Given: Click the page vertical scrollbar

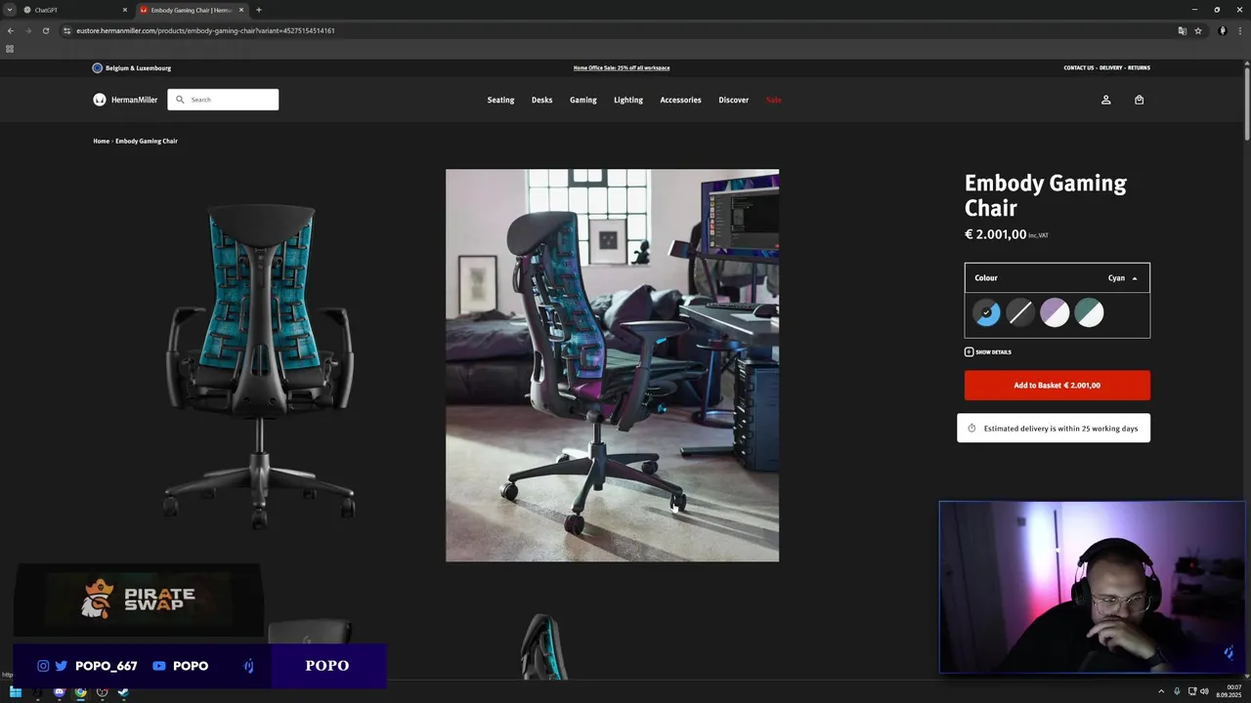Looking at the screenshot, I should 1247,103.
